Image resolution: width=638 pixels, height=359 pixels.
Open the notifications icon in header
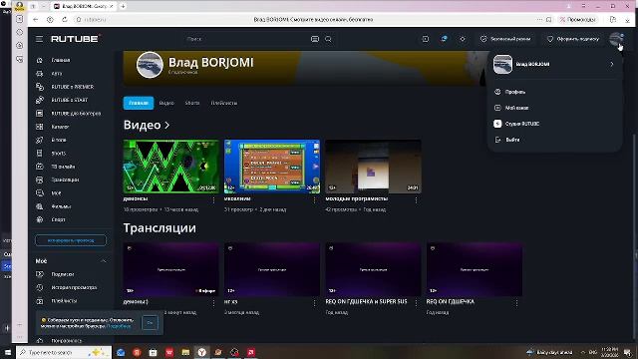pos(444,39)
